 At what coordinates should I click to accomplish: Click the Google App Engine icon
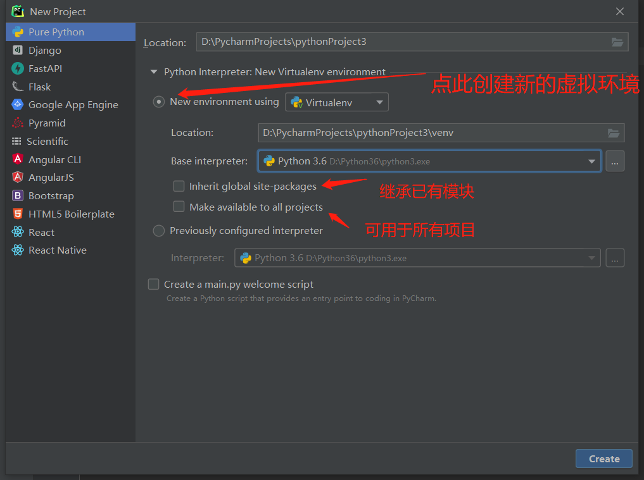click(x=18, y=104)
